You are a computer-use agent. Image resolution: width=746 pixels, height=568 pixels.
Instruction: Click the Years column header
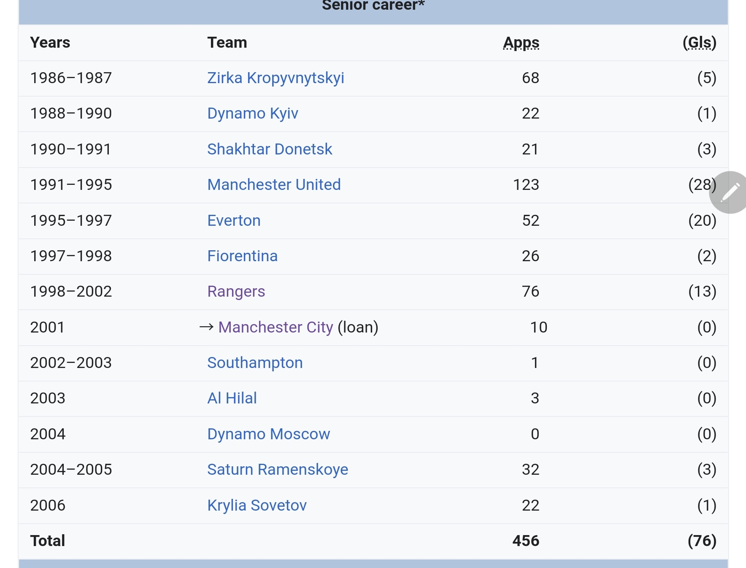[50, 43]
